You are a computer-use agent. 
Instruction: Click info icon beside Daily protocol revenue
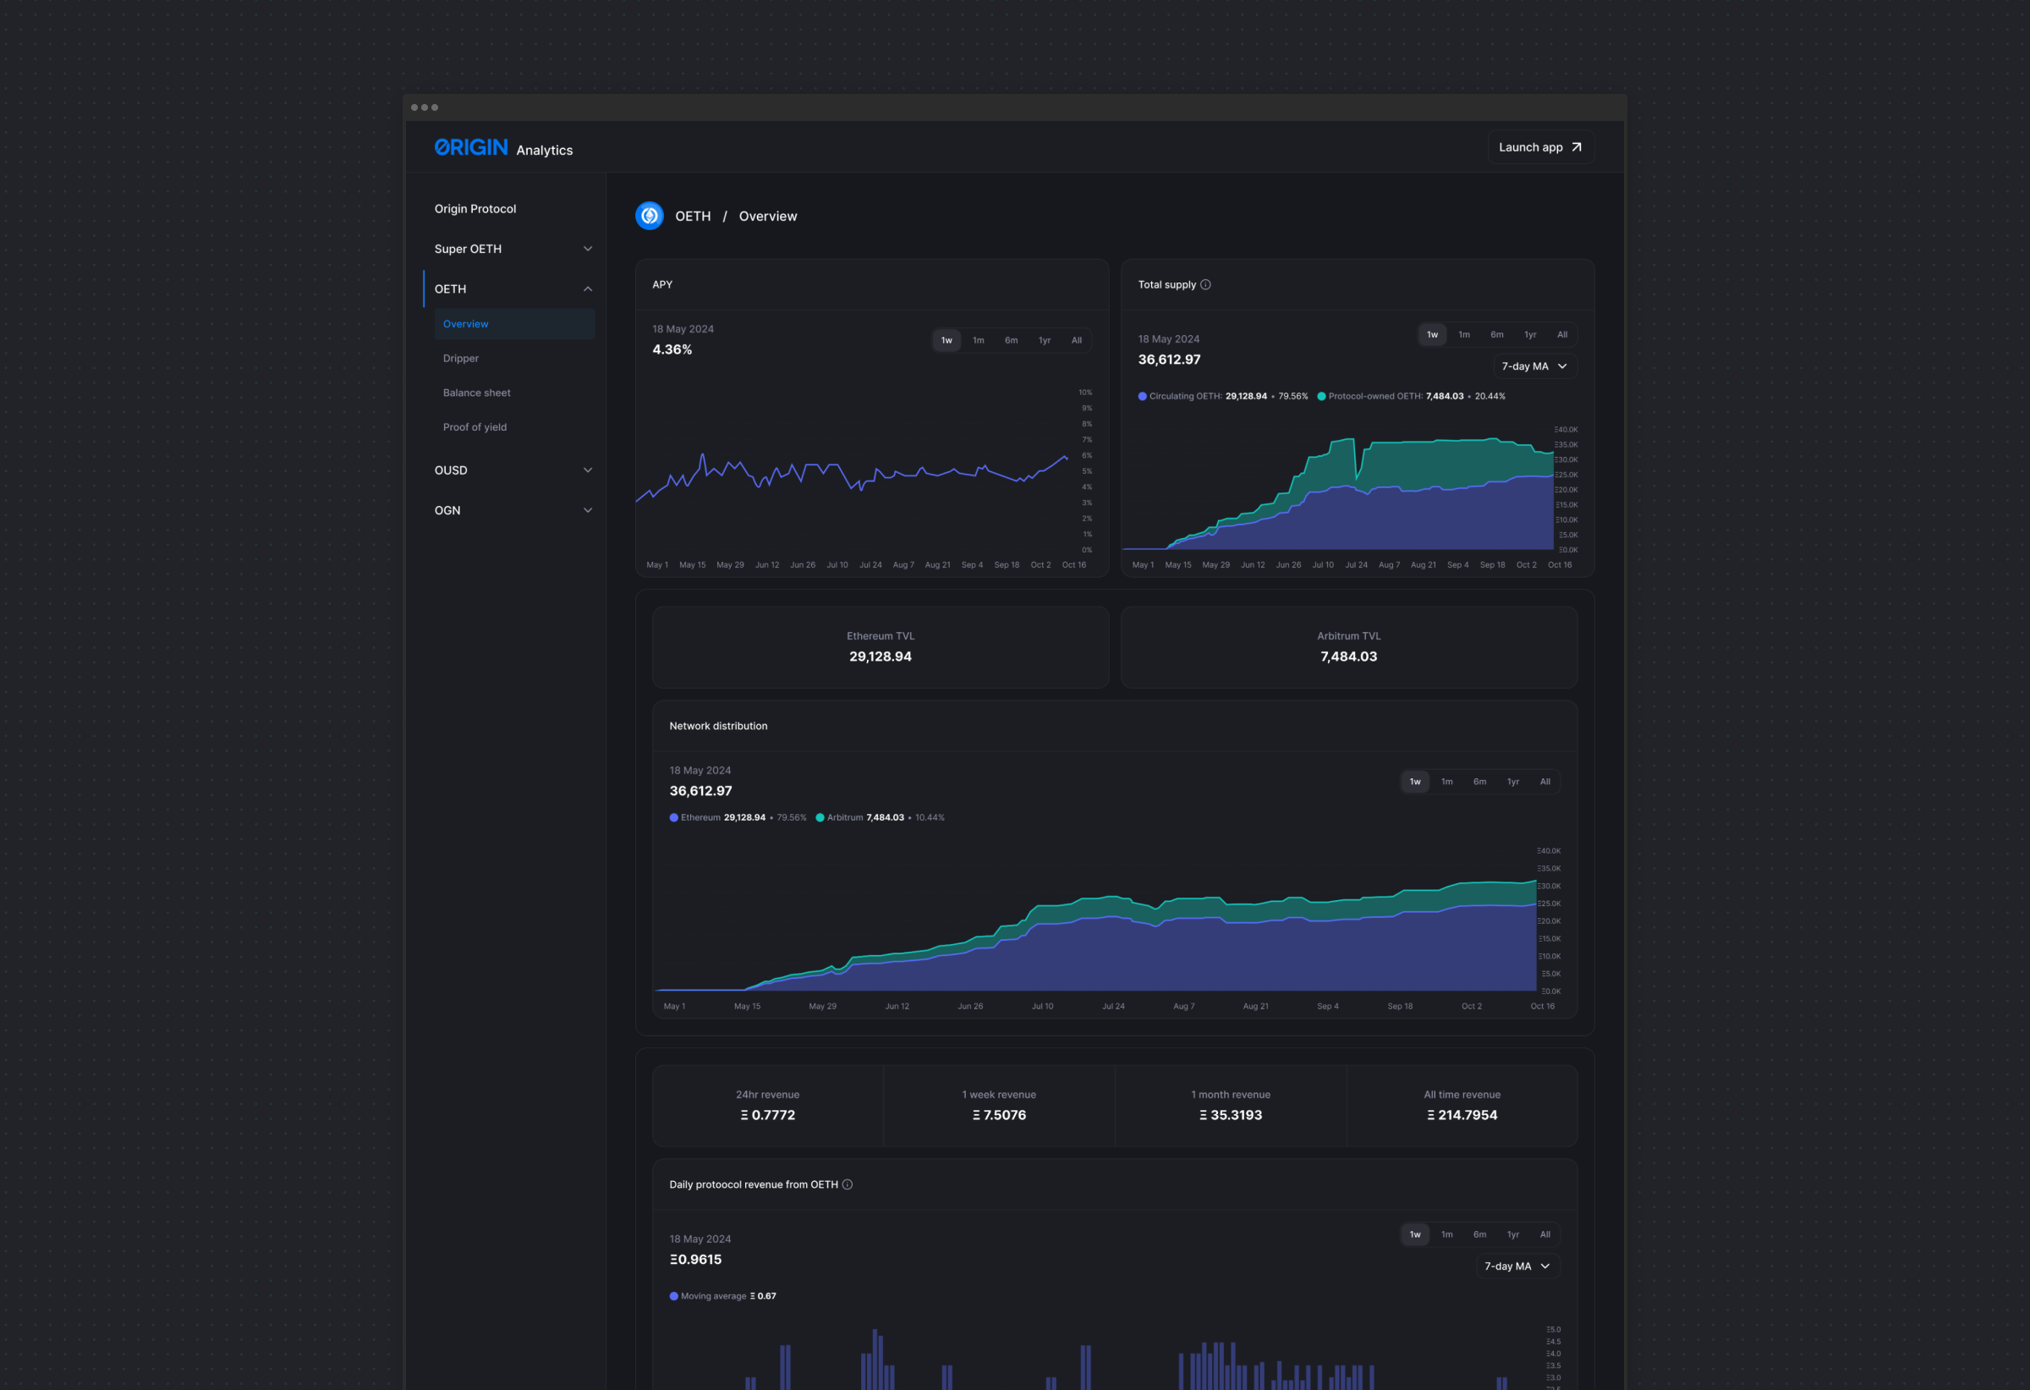[x=848, y=1184]
